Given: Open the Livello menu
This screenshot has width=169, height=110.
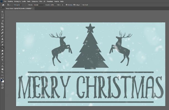Looking at the screenshot, I should 24,1.
